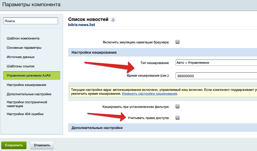Enable browser navigation emulation checkbox
Screen dimensions: 257x151
coord(178,42)
